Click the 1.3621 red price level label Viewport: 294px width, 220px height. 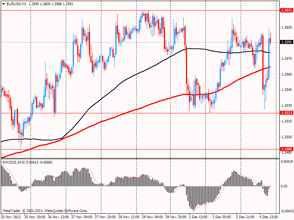[287, 10]
